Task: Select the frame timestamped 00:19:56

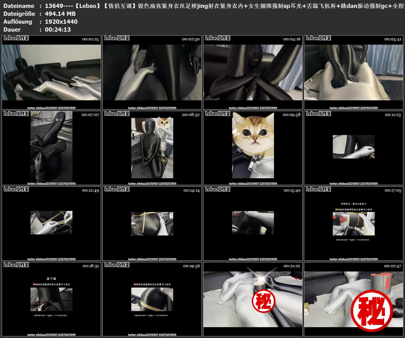Action: click(152, 299)
